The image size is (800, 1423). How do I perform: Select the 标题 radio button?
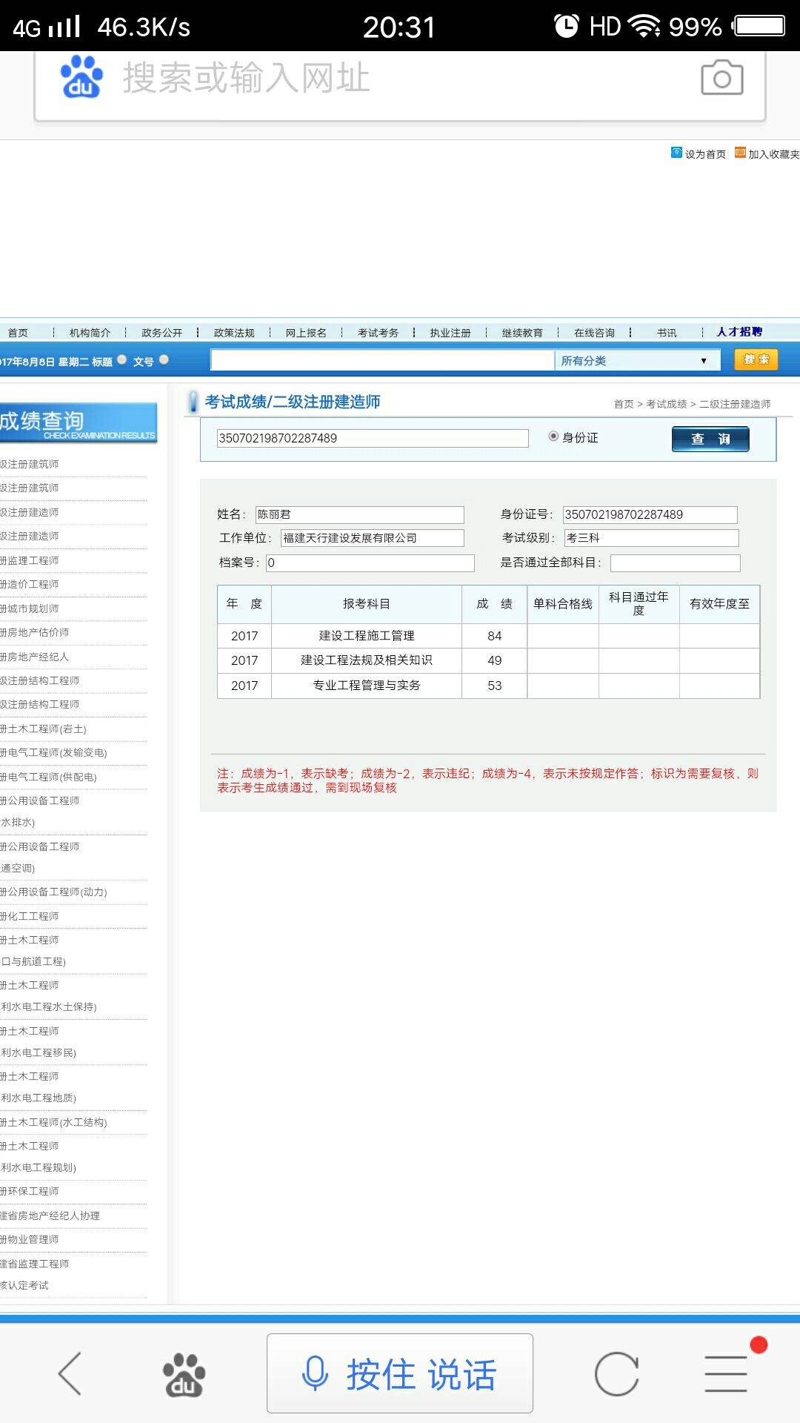point(122,360)
